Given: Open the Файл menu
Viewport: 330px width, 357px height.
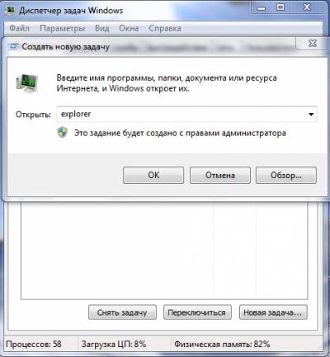Looking at the screenshot, I should pos(19,28).
